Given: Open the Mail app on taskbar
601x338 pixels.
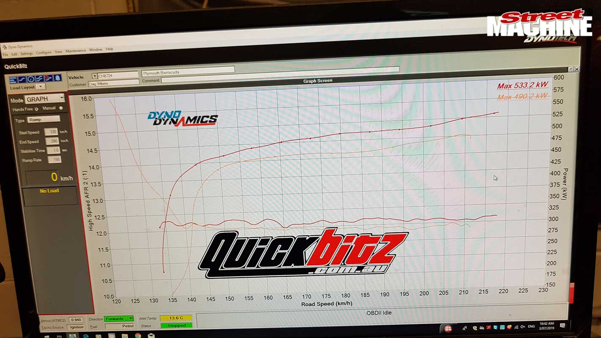Looking at the screenshot, I should pos(151,336).
